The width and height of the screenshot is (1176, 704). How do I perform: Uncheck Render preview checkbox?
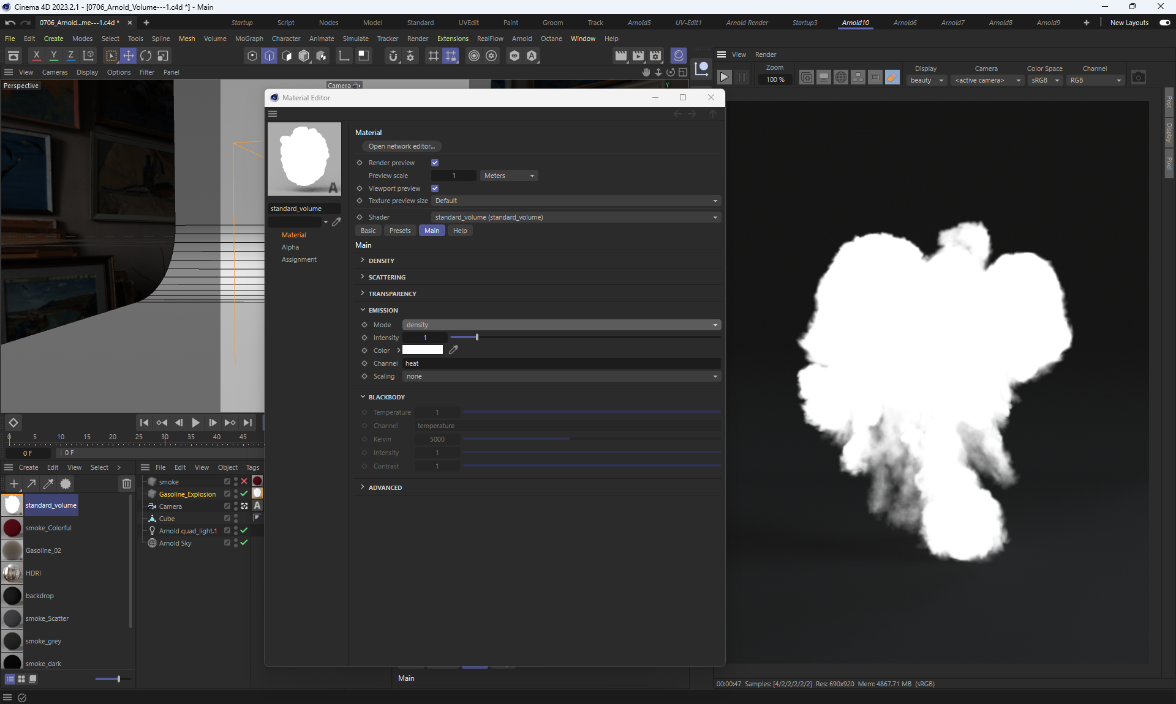435,163
